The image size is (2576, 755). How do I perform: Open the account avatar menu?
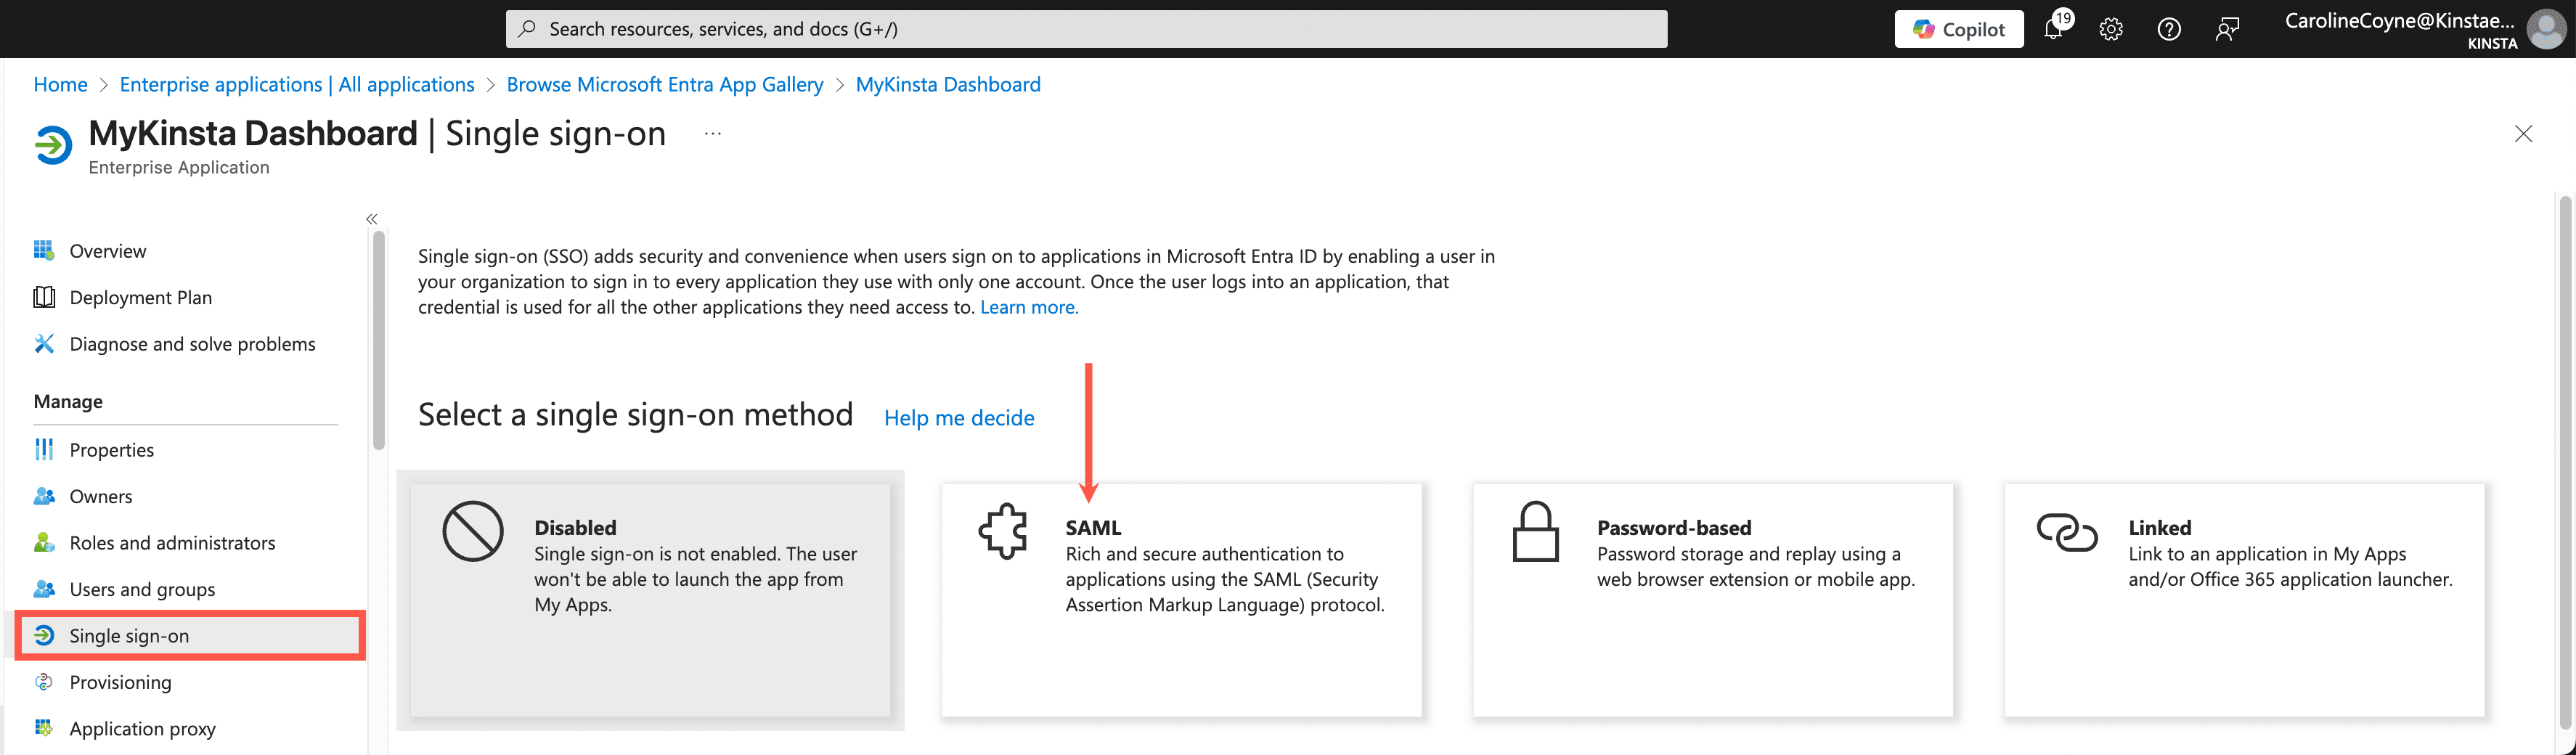pos(2543,28)
